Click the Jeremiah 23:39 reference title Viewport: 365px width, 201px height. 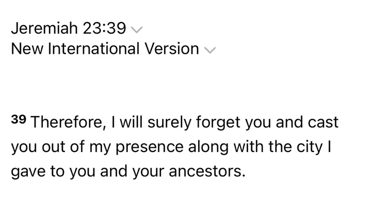tap(69, 28)
